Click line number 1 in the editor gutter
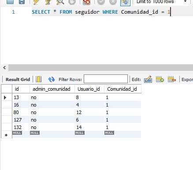 pyautogui.click(x=13, y=12)
